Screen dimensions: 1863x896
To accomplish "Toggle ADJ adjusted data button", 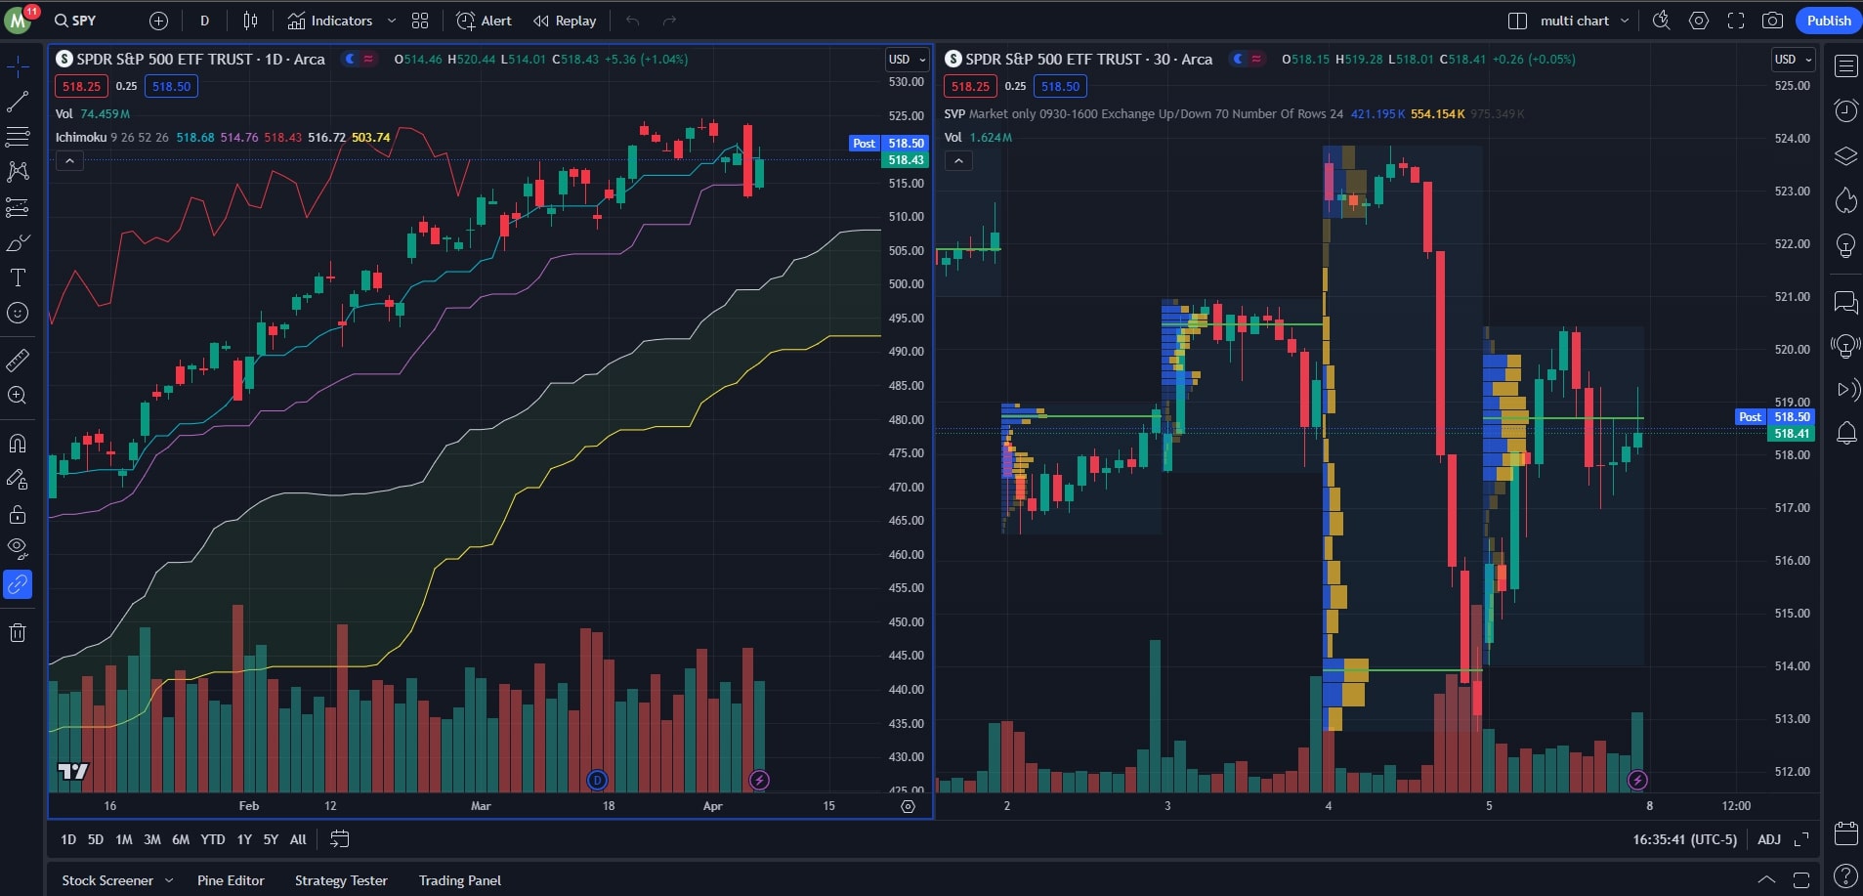I will click(x=1769, y=839).
